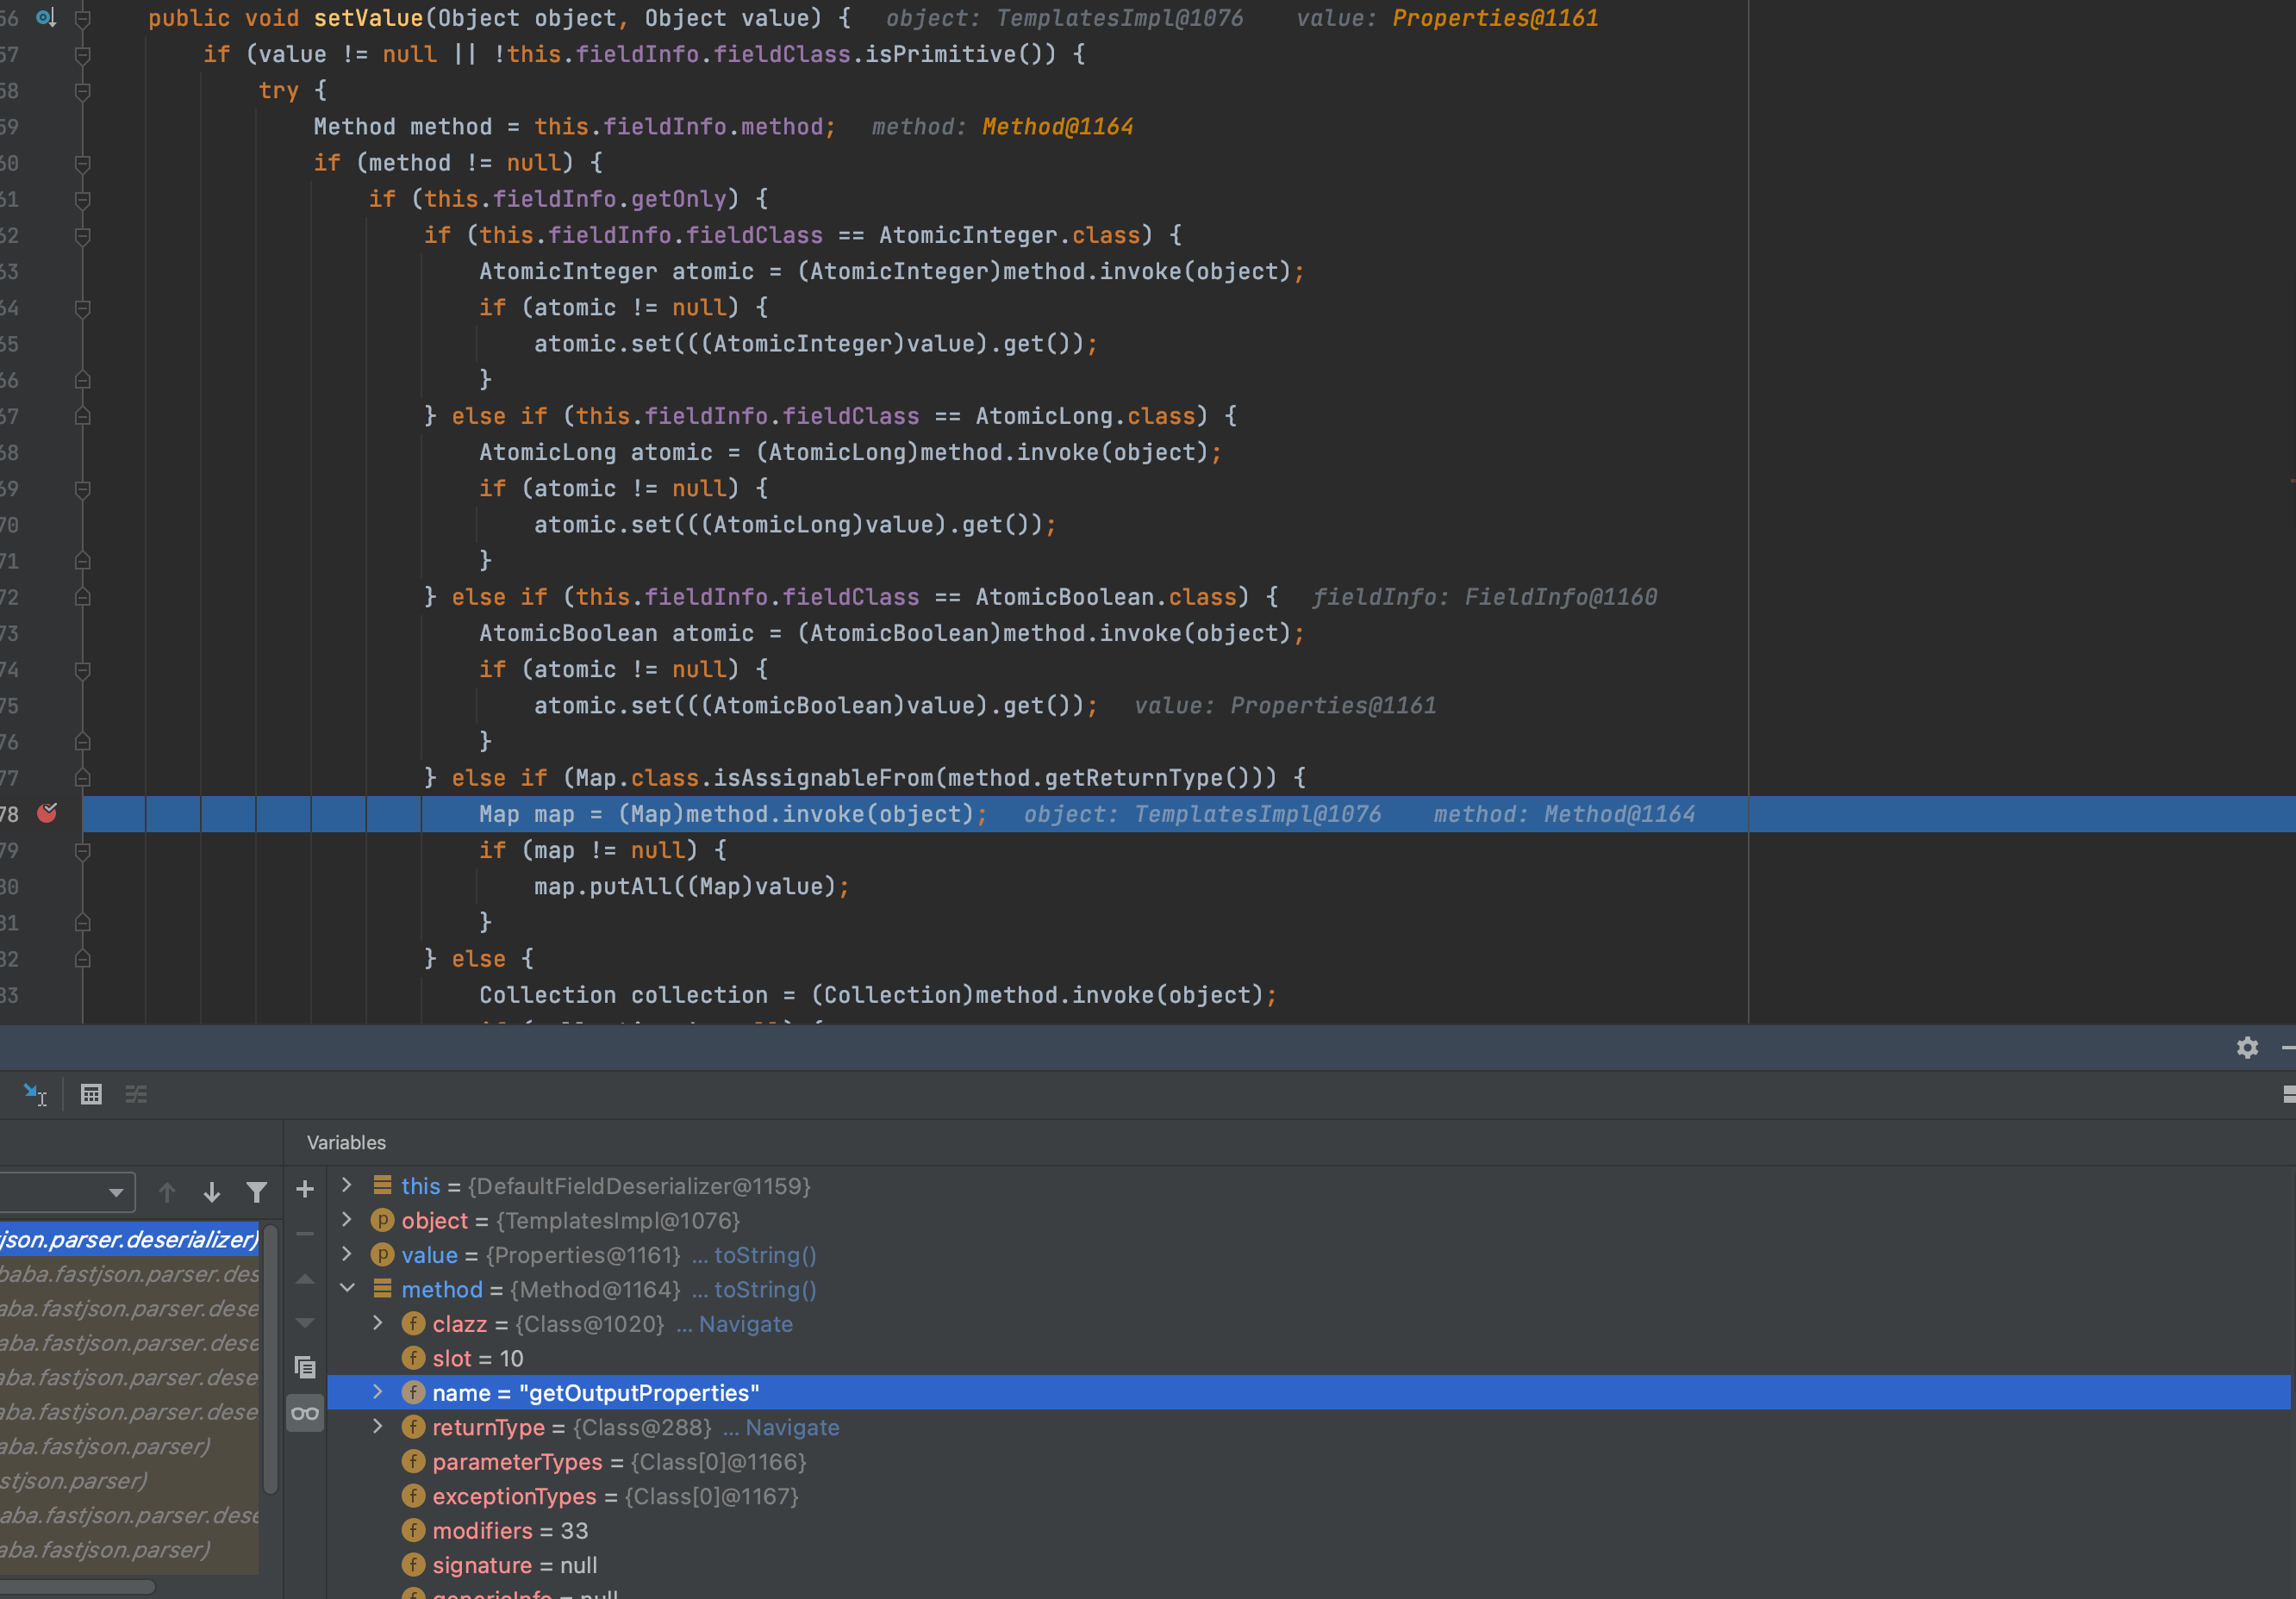Click toString() link next to value
The height and width of the screenshot is (1599, 2296).
coord(764,1255)
